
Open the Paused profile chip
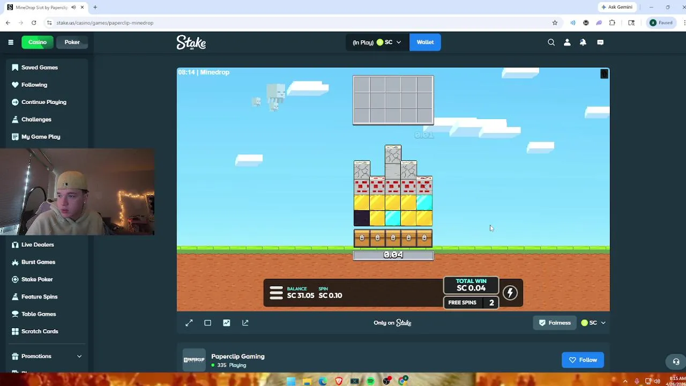[661, 23]
